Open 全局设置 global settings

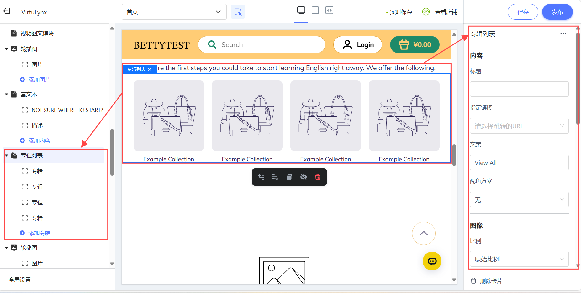click(20, 280)
